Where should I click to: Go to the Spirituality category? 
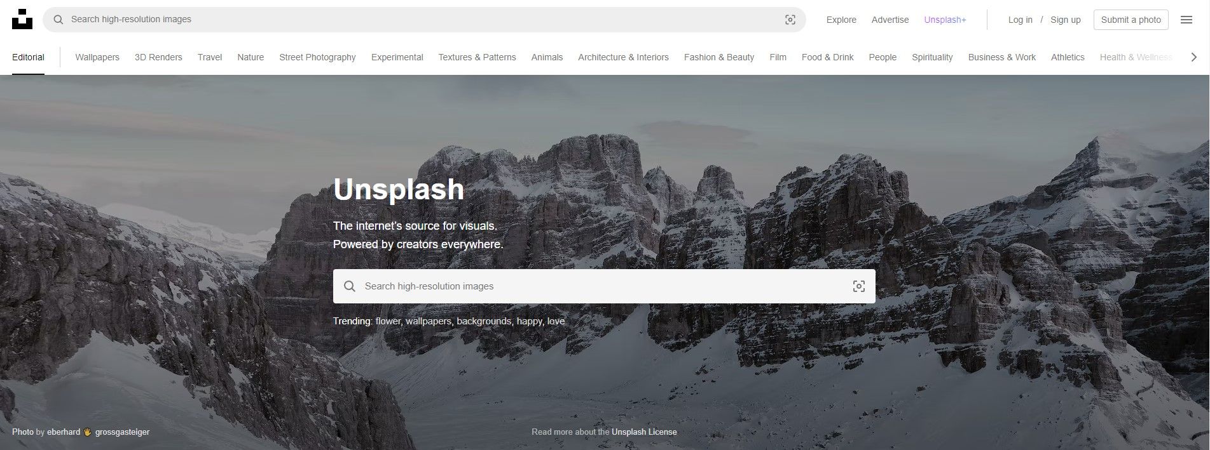pos(932,57)
